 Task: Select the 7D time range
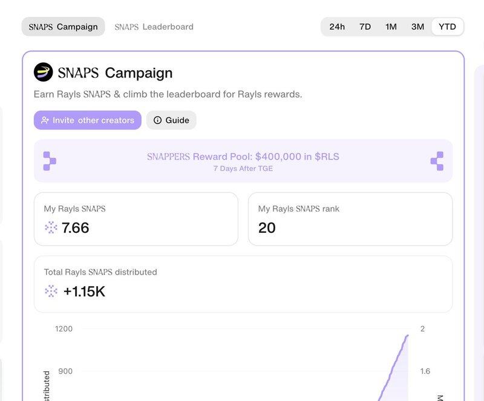365,27
